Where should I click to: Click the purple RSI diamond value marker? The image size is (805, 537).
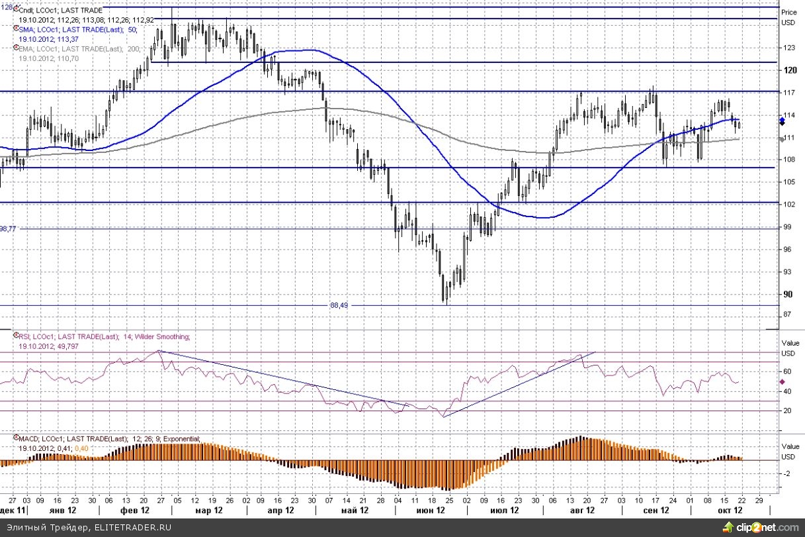[782, 381]
